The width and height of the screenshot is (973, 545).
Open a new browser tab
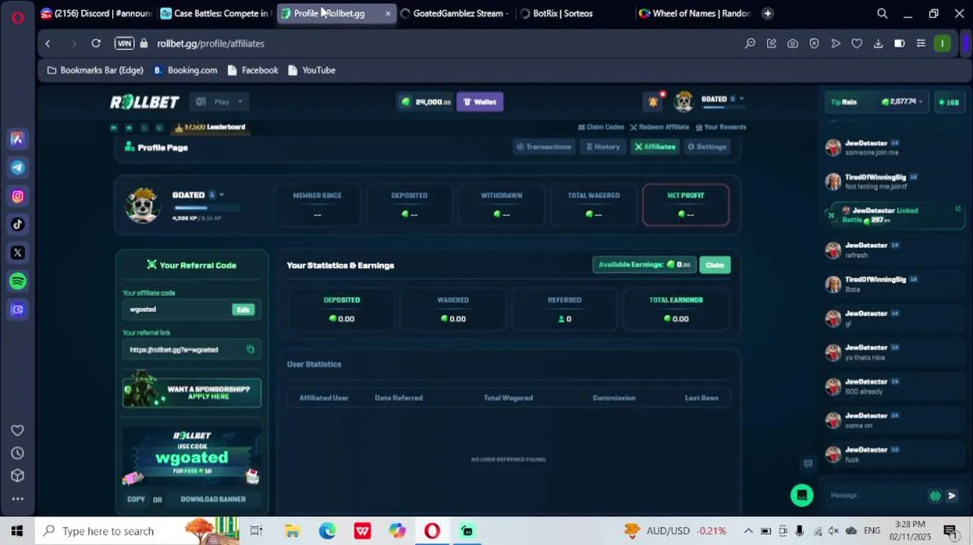tap(768, 14)
